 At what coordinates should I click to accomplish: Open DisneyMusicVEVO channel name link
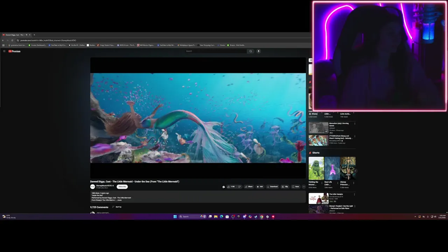click(104, 185)
